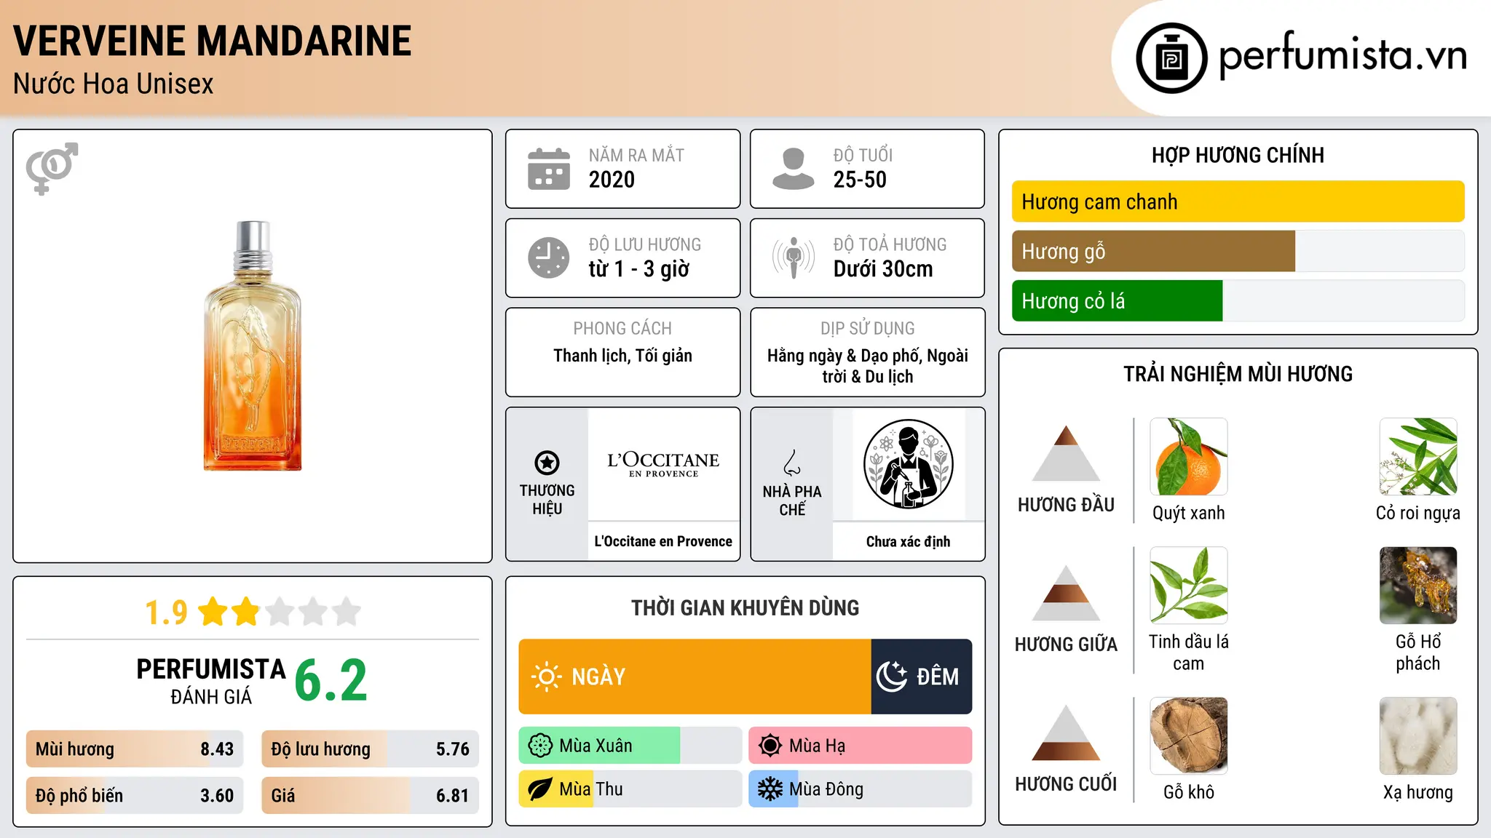
Task: Click the sun icon in the Ngày bar
Action: point(546,677)
